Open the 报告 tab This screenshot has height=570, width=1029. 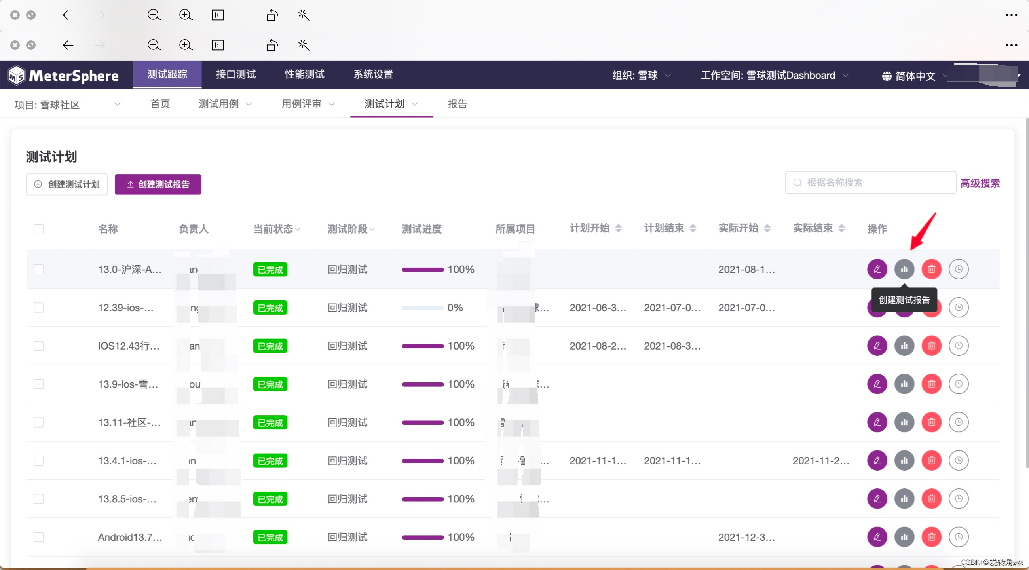coord(458,104)
